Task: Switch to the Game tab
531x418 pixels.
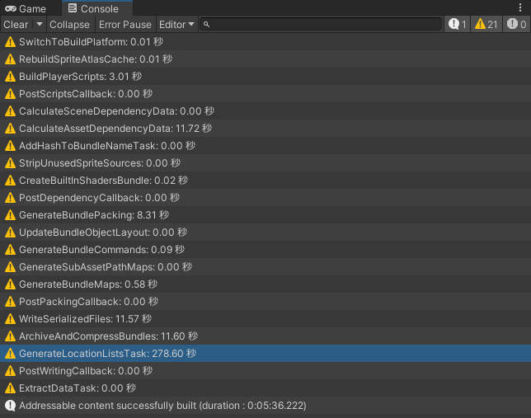Action: point(26,8)
